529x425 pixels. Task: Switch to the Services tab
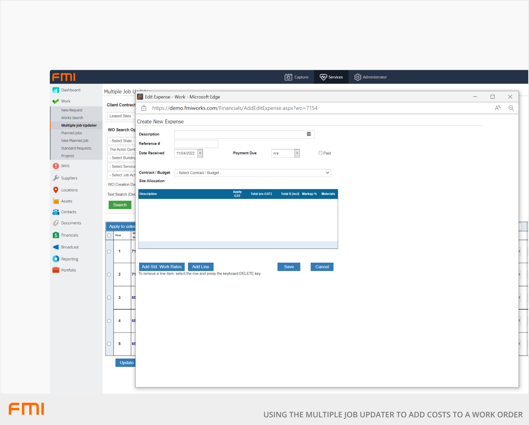click(331, 77)
